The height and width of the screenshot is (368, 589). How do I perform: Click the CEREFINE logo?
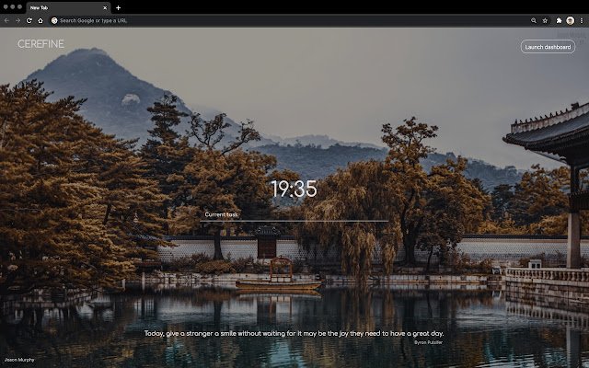tap(40, 44)
